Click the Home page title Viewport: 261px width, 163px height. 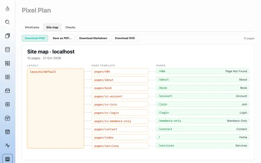pos(243,137)
